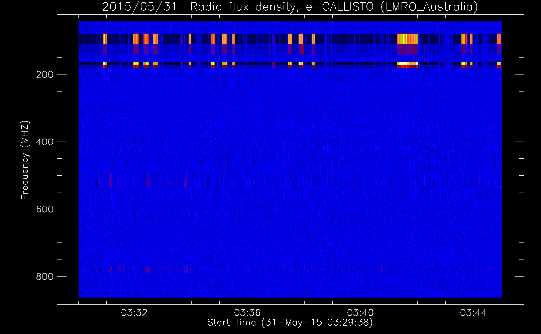The width and height of the screenshot is (541, 334).
Task: Click the '600' frequency tick label
Action: click(x=44, y=209)
